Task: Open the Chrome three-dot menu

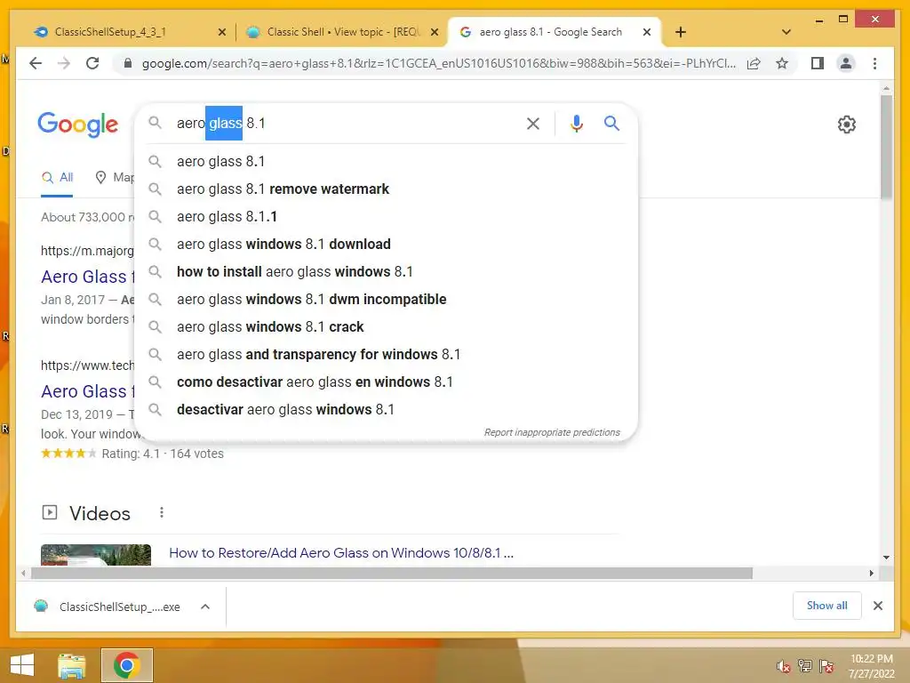Action: (874, 63)
